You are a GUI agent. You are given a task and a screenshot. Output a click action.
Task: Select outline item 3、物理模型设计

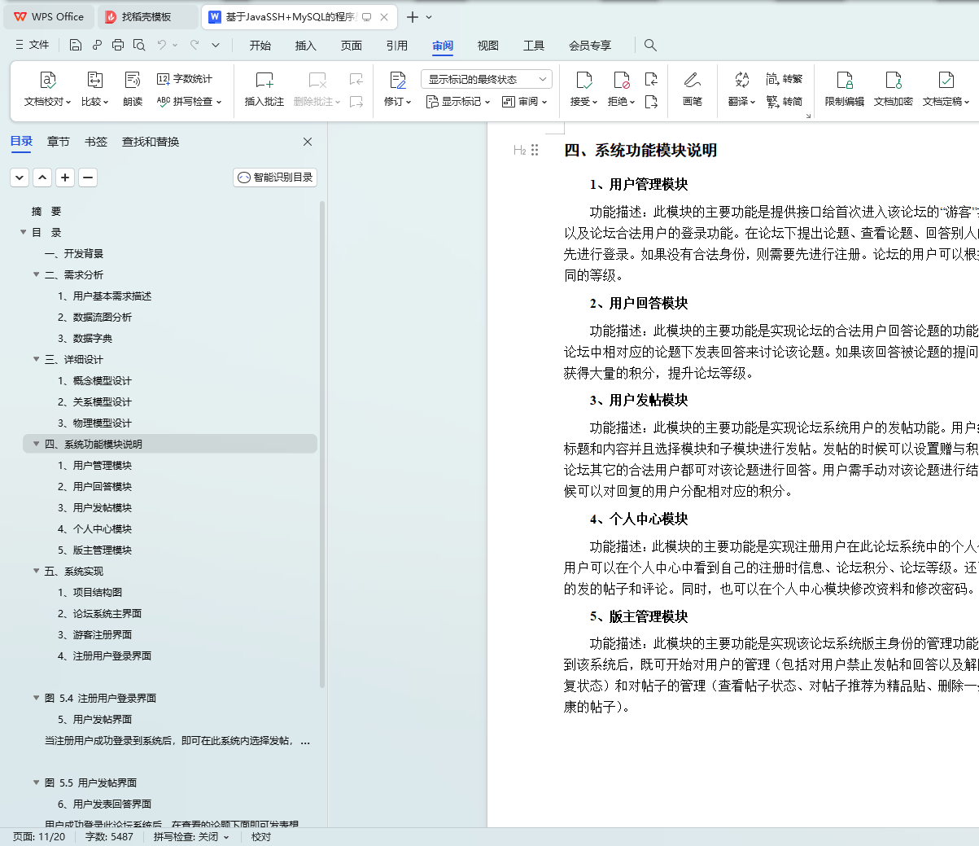pos(94,423)
